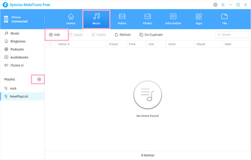Open settings via the gear icon
Viewport: 251px width, 160px height.
click(216, 5)
